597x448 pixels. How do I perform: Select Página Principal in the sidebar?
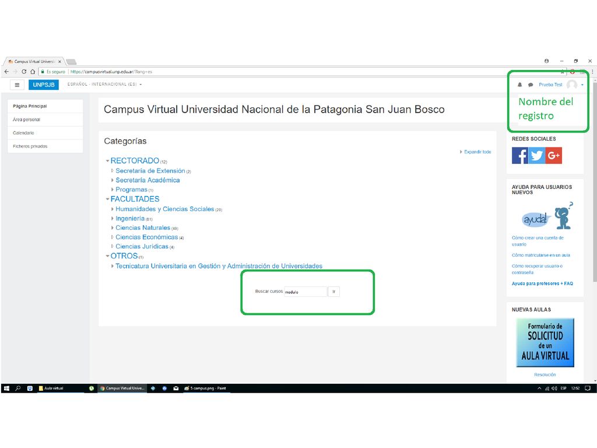[45, 106]
